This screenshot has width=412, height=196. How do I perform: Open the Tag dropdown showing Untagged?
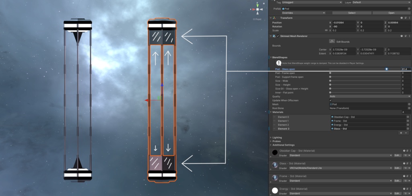pyautogui.click(x=312, y=2)
